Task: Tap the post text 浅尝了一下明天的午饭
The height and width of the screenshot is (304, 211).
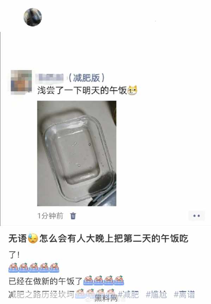Action: click(82, 90)
